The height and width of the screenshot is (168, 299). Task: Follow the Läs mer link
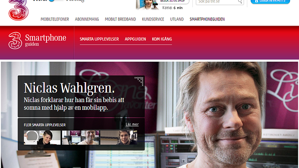[x=132, y=124]
